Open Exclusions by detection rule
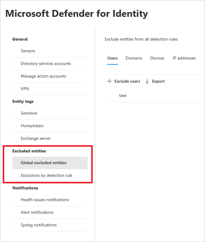The width and height of the screenshot is (205, 242). pos(46,175)
